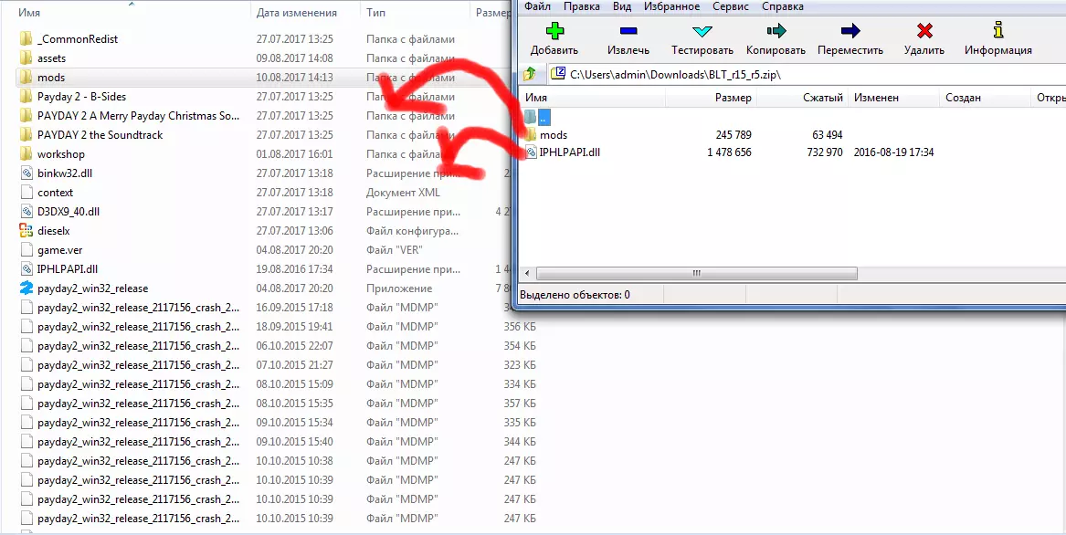The width and height of the screenshot is (1066, 535).
Task: Click the 7-Zip scrollbar left arrow
Action: click(x=528, y=273)
